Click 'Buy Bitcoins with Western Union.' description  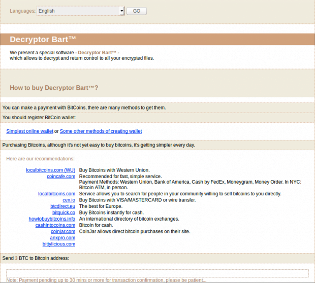(x=114, y=170)
